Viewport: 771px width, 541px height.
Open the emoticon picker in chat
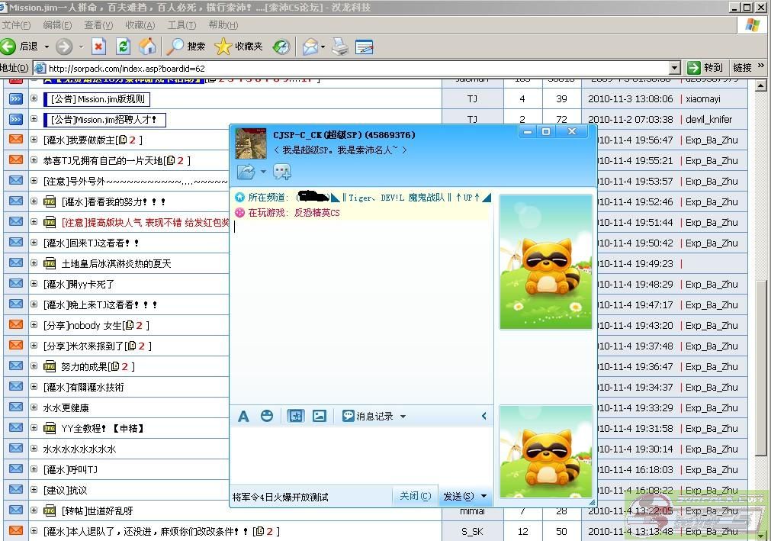[x=267, y=416]
